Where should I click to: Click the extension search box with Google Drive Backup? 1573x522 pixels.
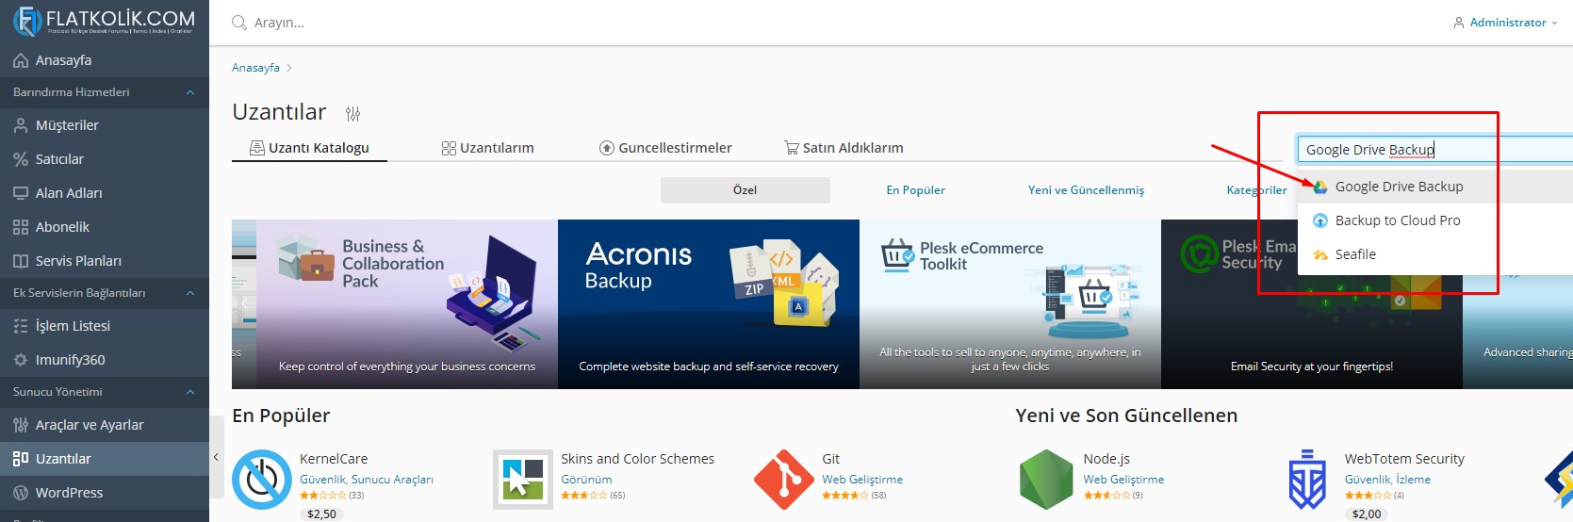[x=1434, y=149]
